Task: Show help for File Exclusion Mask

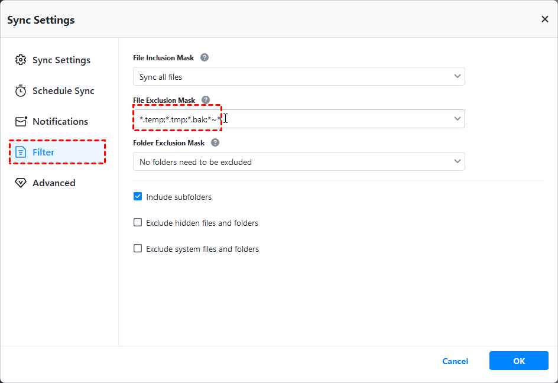Action: tap(206, 100)
